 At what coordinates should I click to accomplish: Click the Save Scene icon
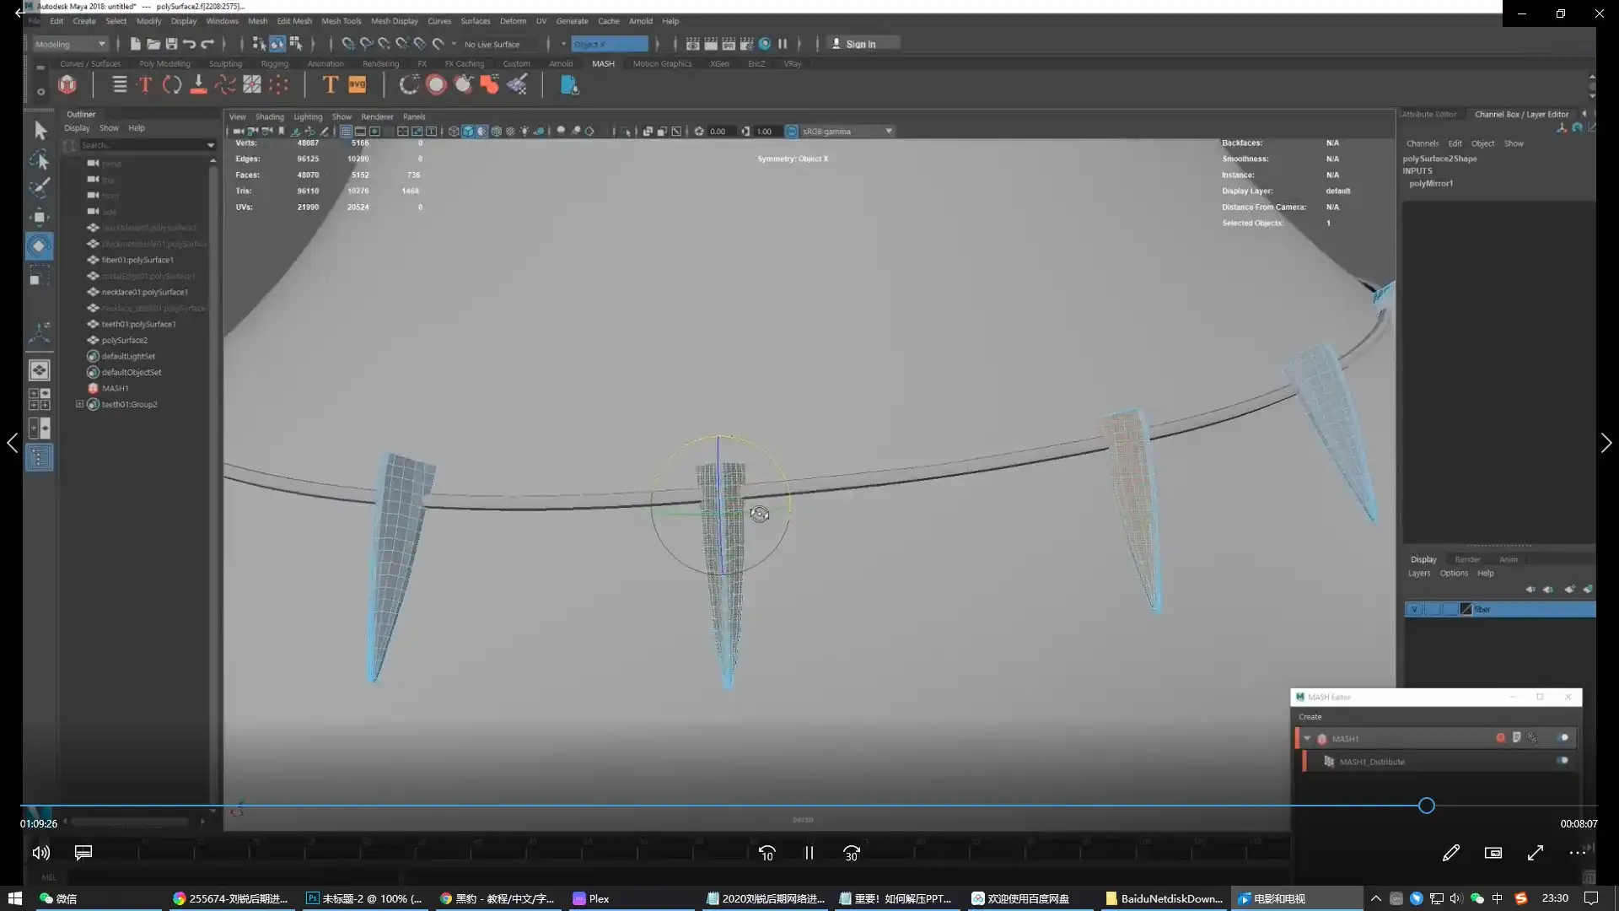(x=171, y=44)
